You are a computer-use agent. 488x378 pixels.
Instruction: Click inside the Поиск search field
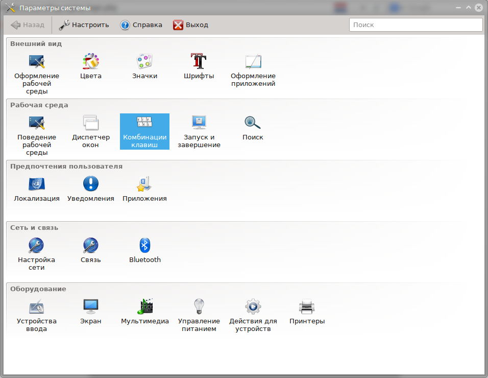415,24
